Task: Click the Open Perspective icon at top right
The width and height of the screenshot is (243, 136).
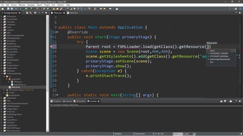Action: click(236, 9)
